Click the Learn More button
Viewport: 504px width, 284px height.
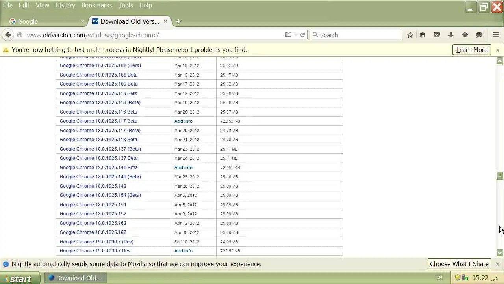472,50
